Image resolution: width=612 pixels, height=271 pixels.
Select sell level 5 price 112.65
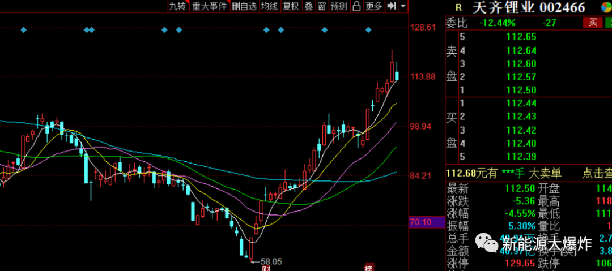pos(521,37)
